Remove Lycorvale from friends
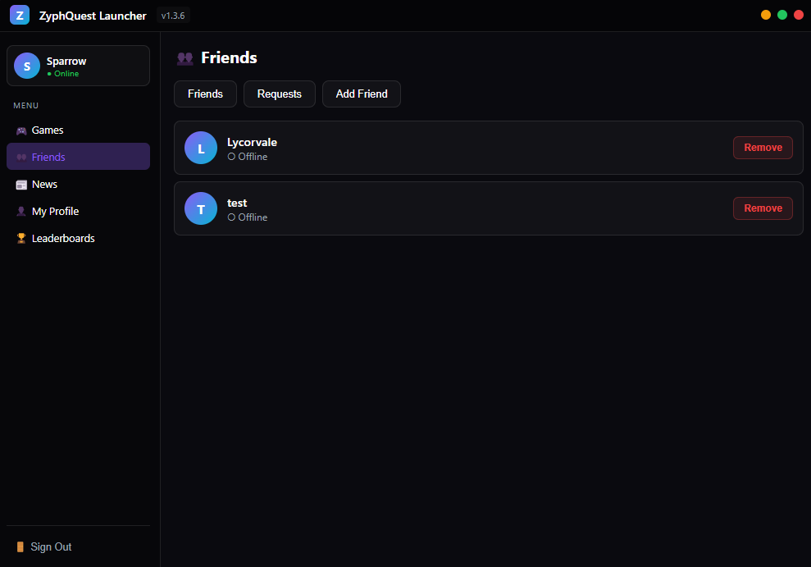Screen dimensions: 811x567 [763, 148]
